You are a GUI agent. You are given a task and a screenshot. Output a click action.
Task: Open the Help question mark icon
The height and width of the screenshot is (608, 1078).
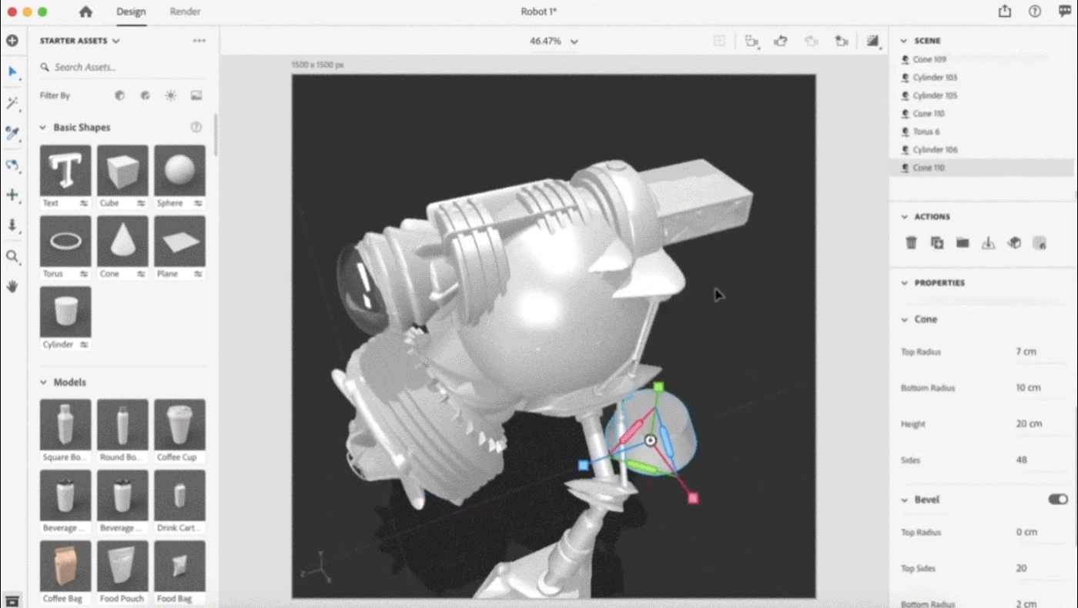tap(1035, 11)
